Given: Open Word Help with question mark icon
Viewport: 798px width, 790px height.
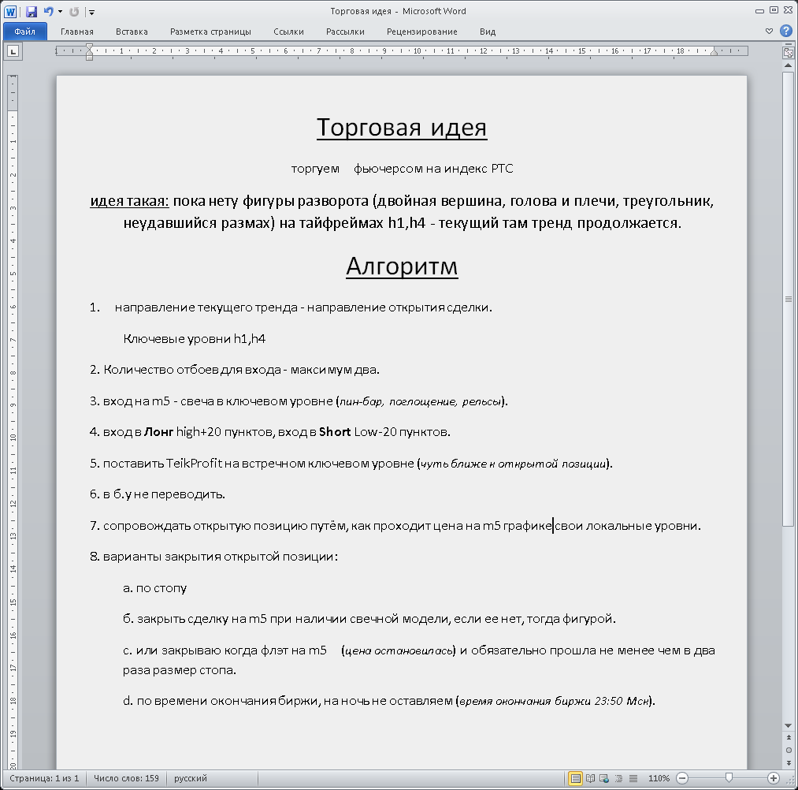Looking at the screenshot, I should [x=785, y=31].
